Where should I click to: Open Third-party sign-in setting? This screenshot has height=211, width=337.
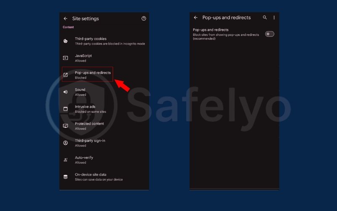coord(104,143)
